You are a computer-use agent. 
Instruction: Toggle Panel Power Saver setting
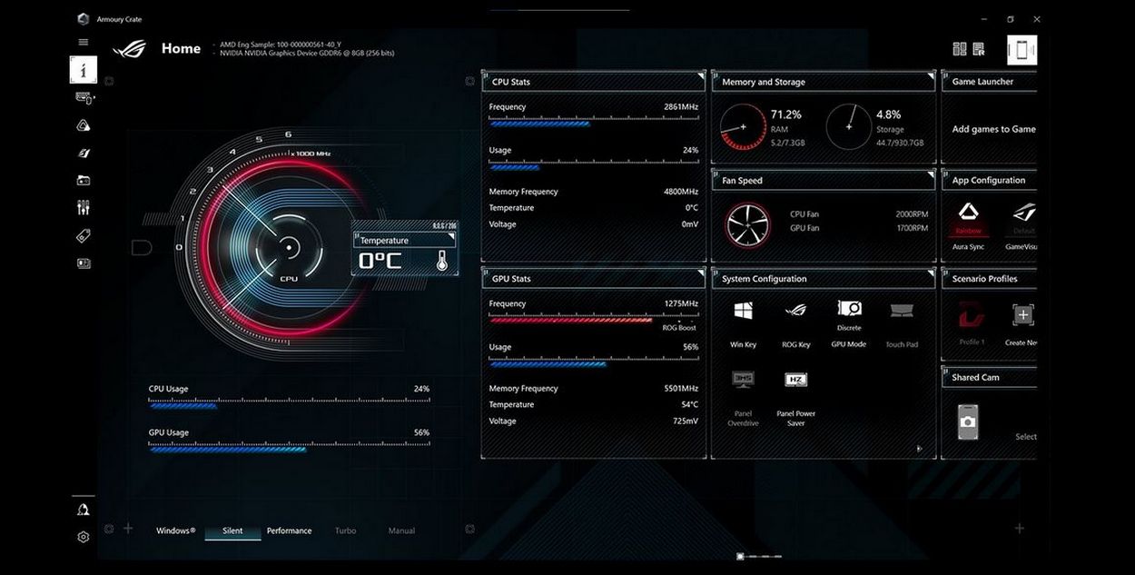[x=795, y=379]
